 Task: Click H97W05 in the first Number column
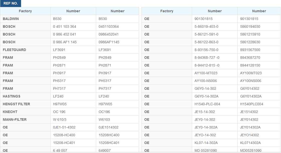click(60, 104)
